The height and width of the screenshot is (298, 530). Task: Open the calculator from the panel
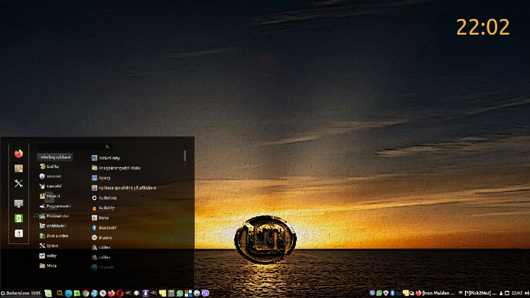click(x=171, y=293)
